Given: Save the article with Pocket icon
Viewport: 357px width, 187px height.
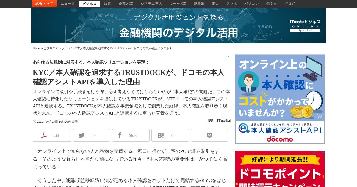Looking at the screenshot, I should (x=209, y=135).
